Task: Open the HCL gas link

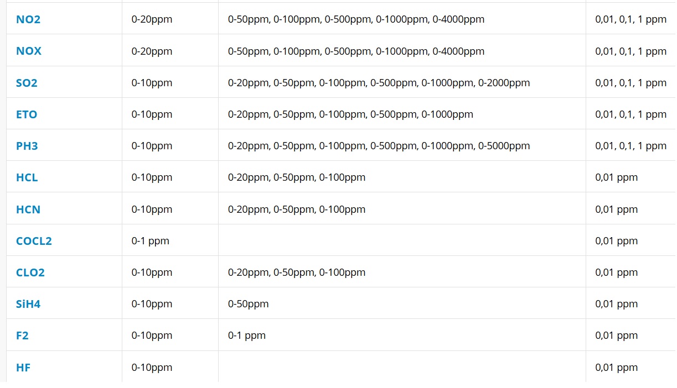Action: click(27, 177)
